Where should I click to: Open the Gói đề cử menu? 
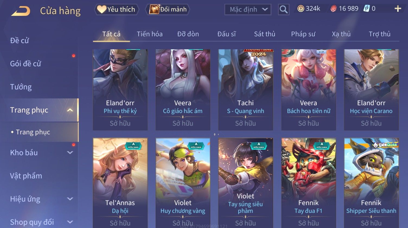pos(25,64)
